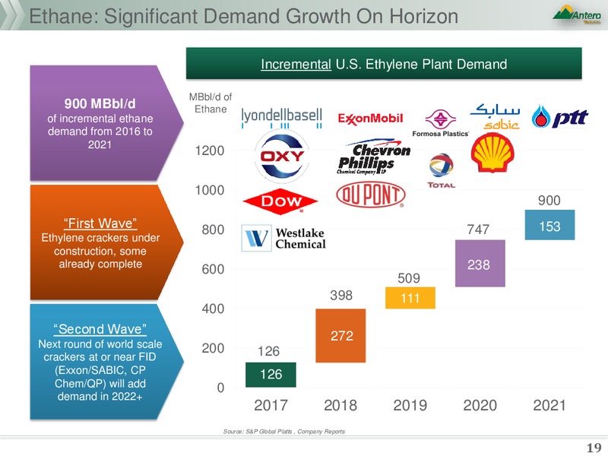Click the 2021 x-axis label
This screenshot has height=456, width=608.
pyautogui.click(x=549, y=405)
